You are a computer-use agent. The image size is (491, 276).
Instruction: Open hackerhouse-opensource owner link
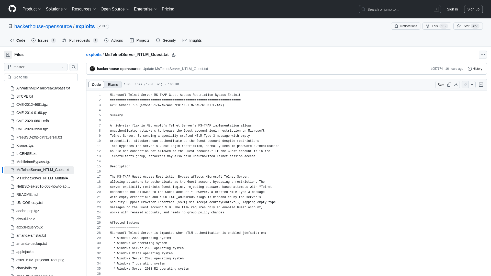[43, 26]
